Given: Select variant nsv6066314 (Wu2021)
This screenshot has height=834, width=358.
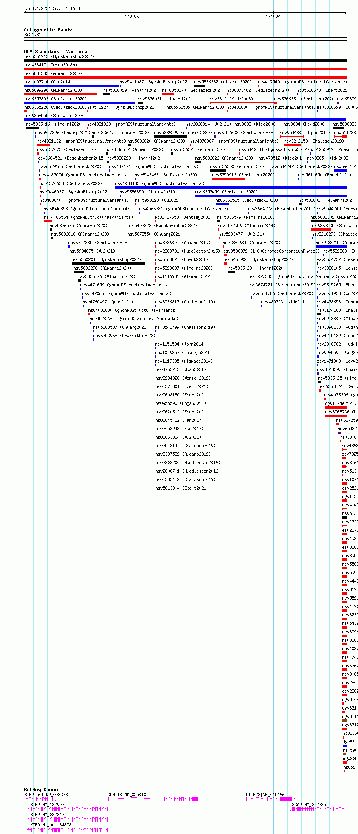Looking at the screenshot, I should [x=208, y=124].
